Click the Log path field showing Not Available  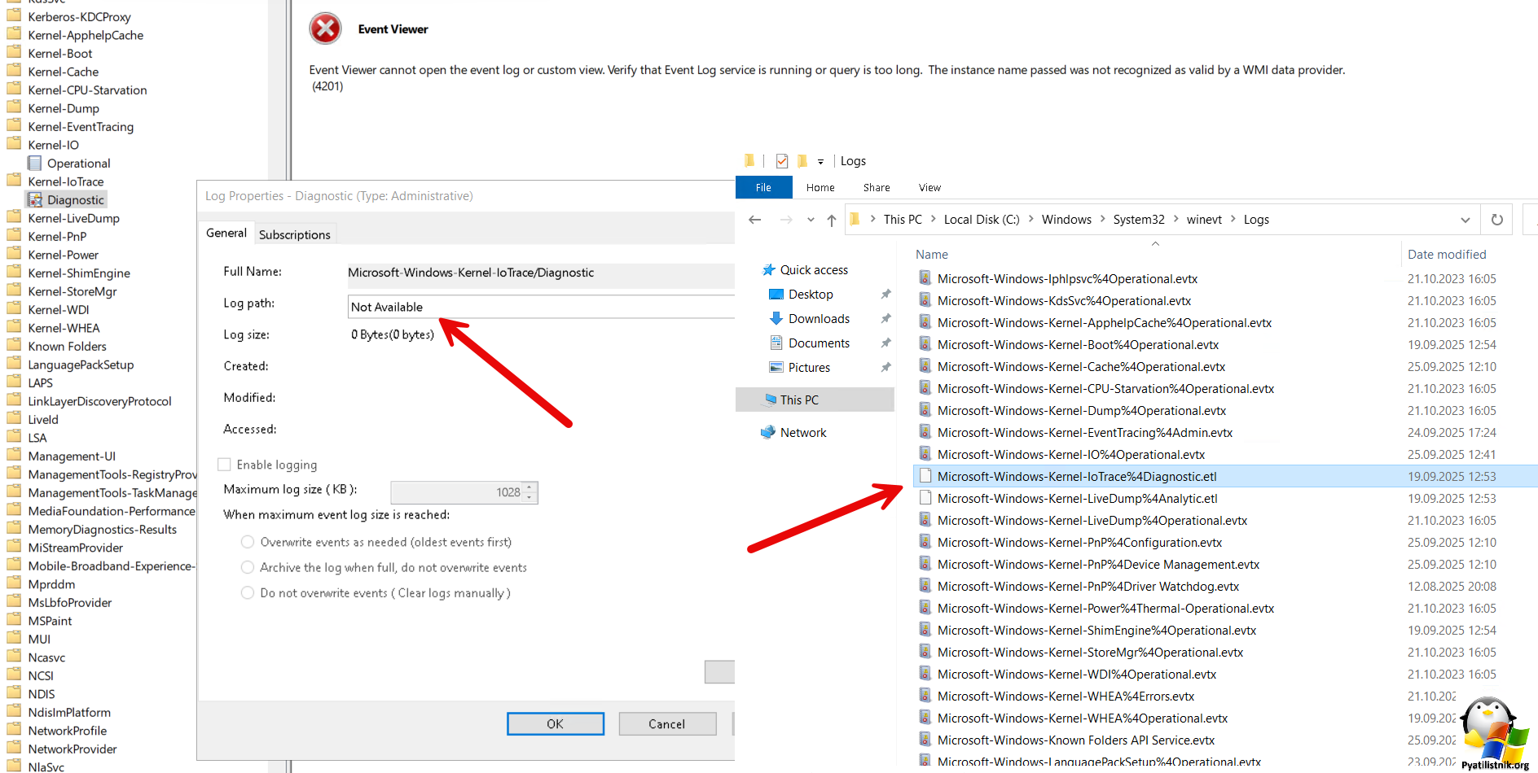tap(541, 307)
